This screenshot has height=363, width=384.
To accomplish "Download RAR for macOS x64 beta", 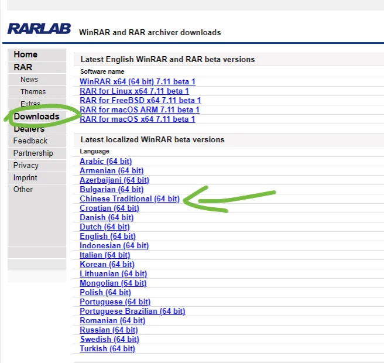I will tap(138, 119).
